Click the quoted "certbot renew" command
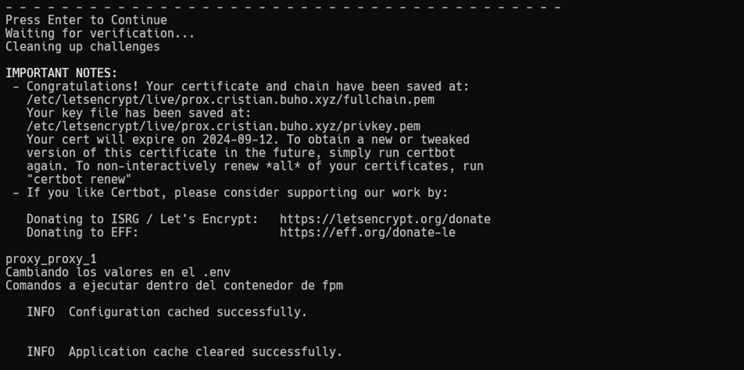This screenshot has width=744, height=370. click(x=79, y=180)
